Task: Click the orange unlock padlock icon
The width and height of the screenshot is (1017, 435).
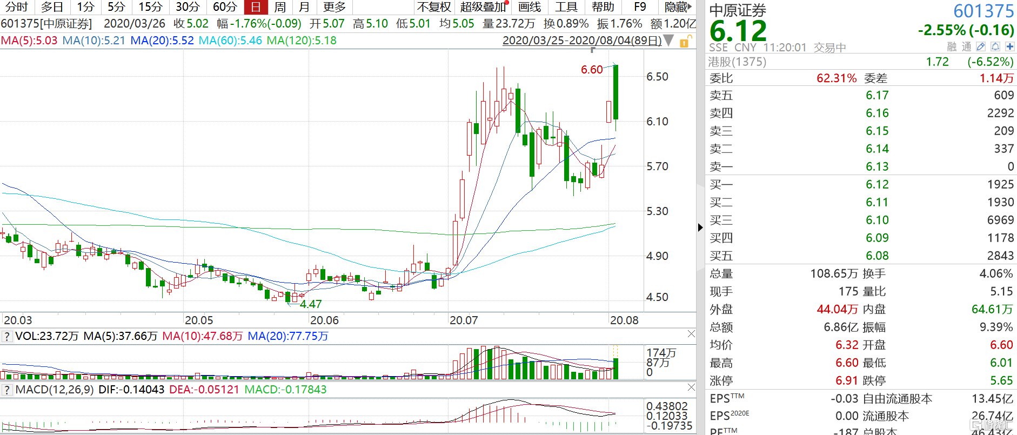Action: [685, 42]
